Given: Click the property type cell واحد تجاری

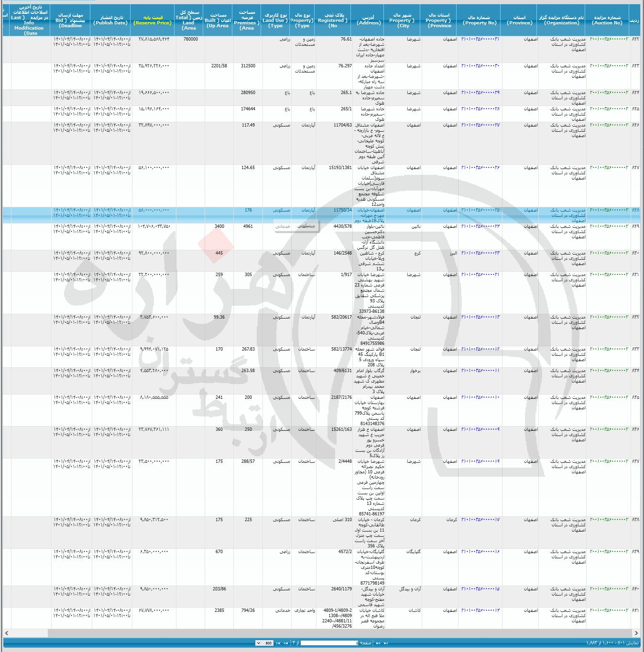Looking at the screenshot, I should (305, 610).
